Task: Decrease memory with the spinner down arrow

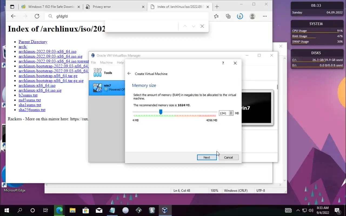Action: tap(231, 114)
